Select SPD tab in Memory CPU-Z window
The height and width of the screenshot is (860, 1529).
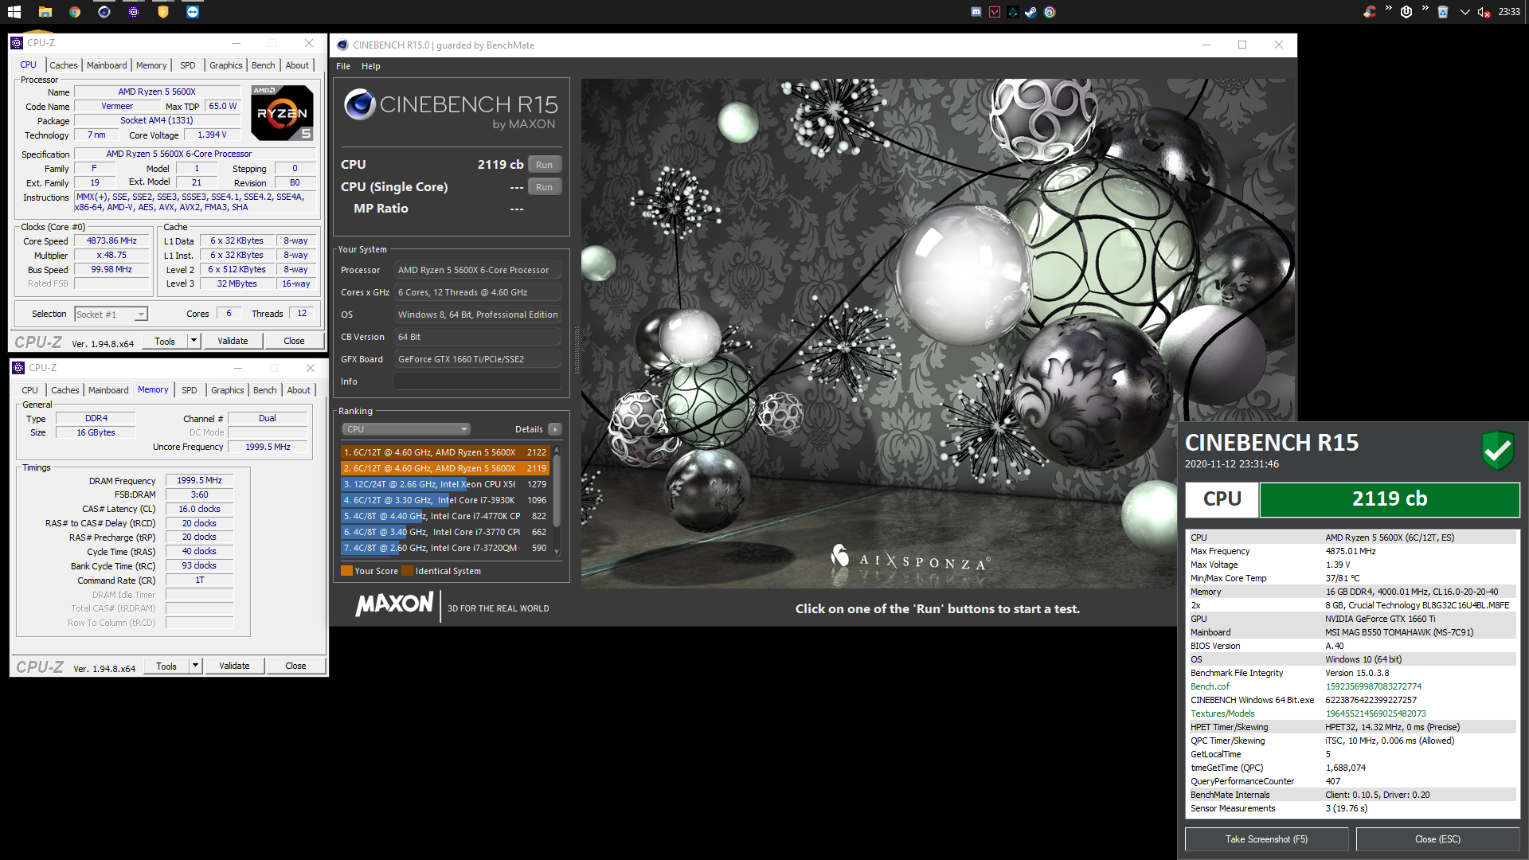click(189, 390)
